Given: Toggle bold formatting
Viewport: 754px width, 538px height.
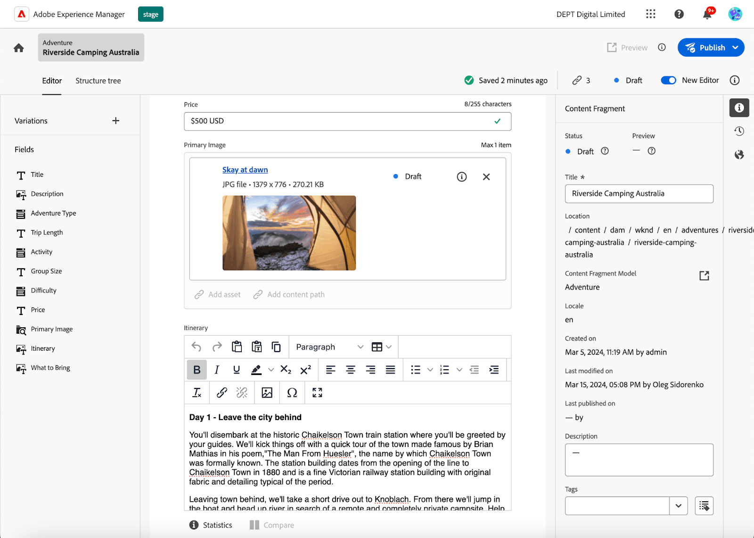Looking at the screenshot, I should pyautogui.click(x=197, y=370).
